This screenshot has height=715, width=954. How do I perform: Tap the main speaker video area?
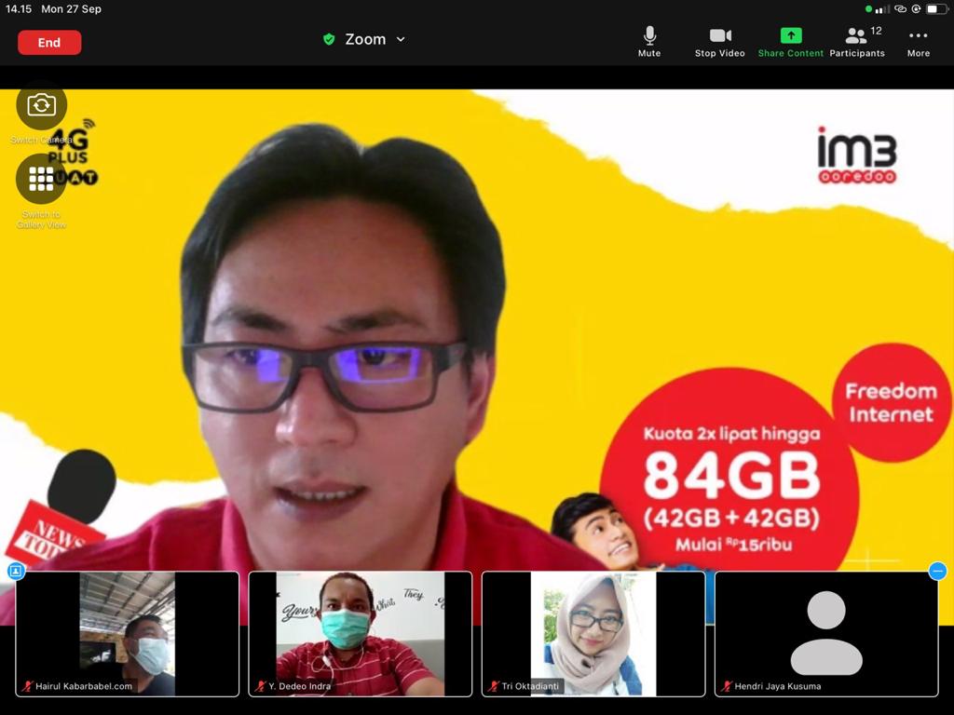click(477, 326)
